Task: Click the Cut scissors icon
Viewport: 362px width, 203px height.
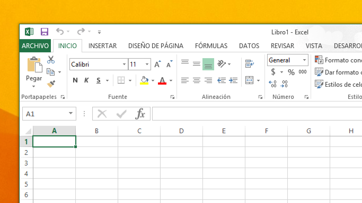Action: [51, 59]
